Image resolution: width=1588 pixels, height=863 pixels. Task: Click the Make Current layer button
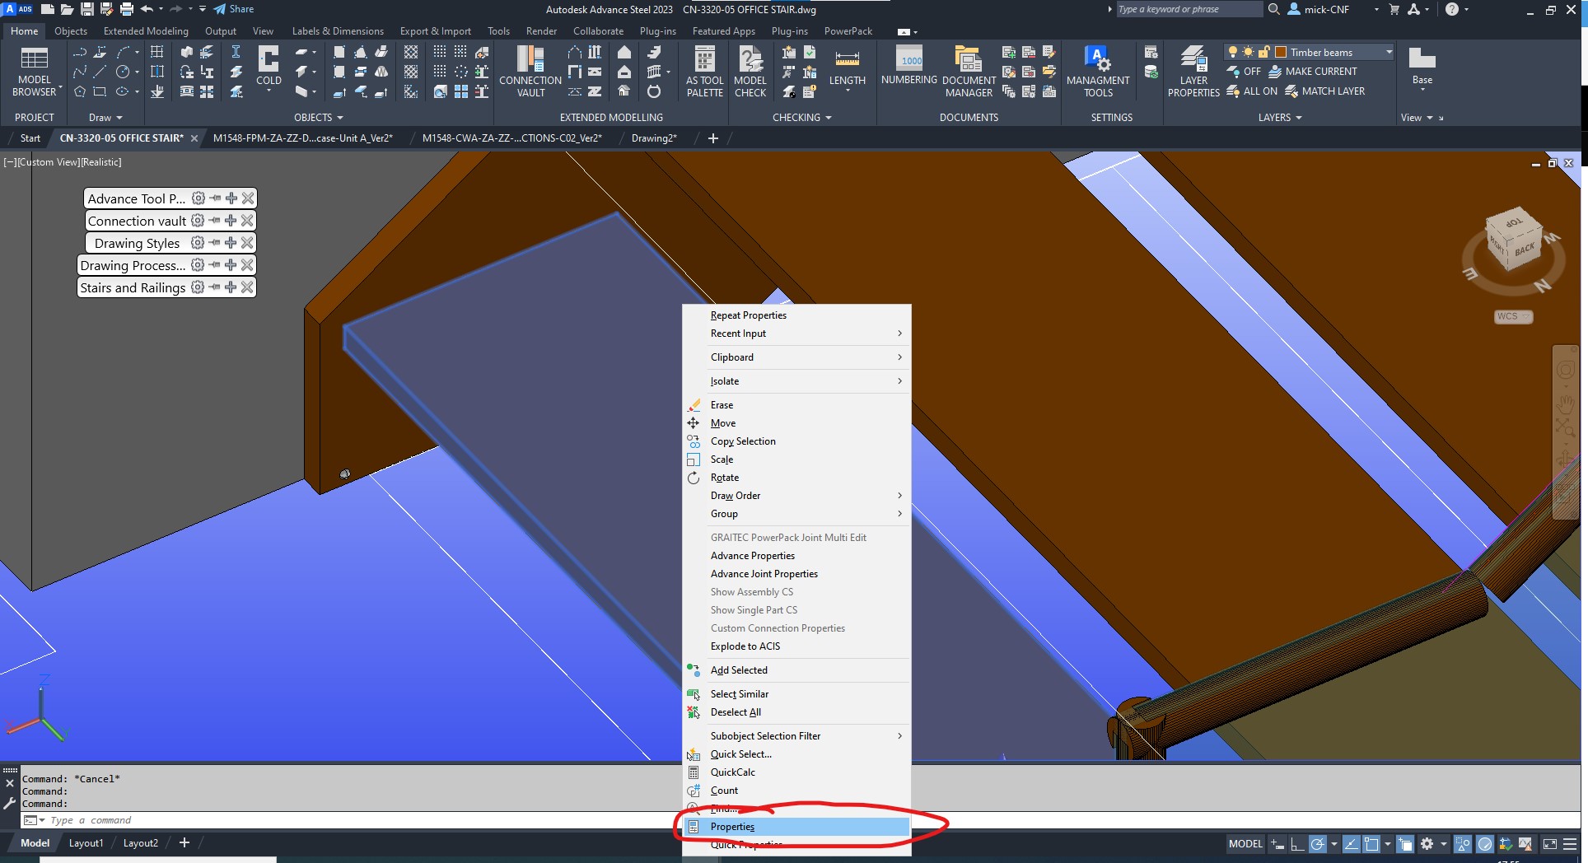tap(1313, 72)
